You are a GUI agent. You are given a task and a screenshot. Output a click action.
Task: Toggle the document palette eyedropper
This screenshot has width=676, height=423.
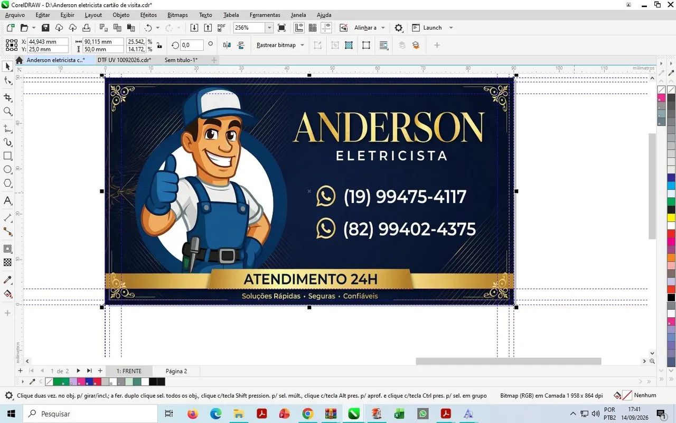pyautogui.click(x=32, y=381)
